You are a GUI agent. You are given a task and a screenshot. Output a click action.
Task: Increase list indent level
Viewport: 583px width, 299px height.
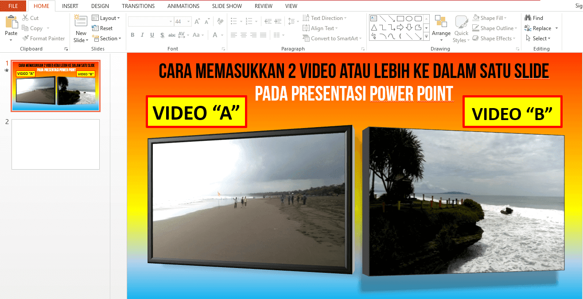(x=278, y=21)
